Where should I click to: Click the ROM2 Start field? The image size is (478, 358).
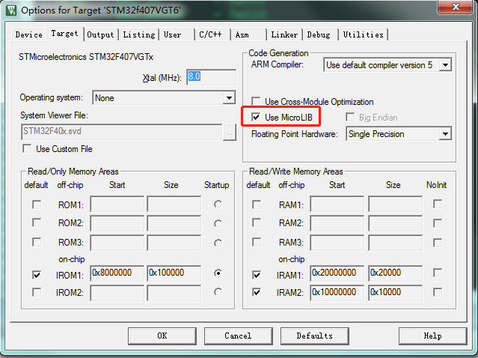pyautogui.click(x=117, y=223)
